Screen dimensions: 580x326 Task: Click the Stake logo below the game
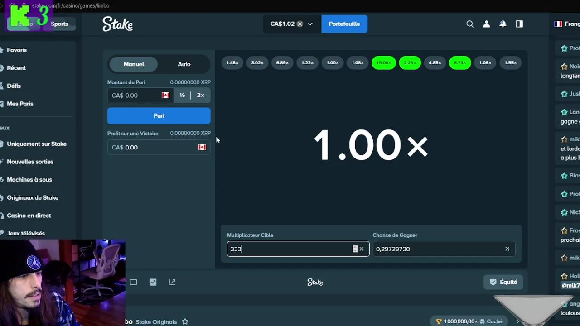(x=315, y=282)
